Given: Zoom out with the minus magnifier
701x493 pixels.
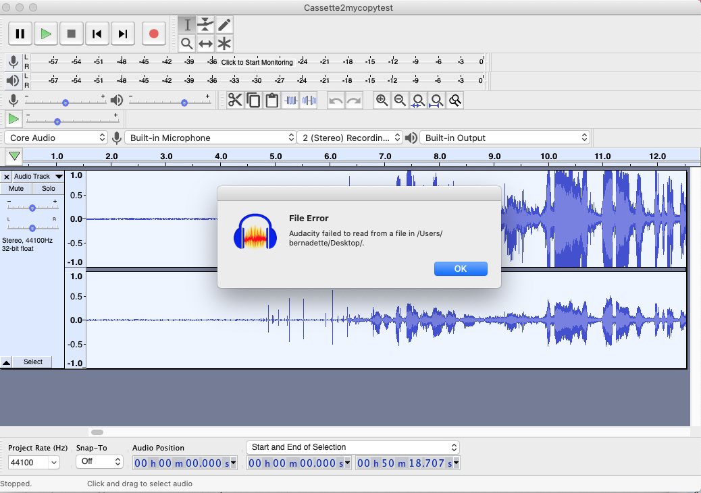Looking at the screenshot, I should (400, 100).
